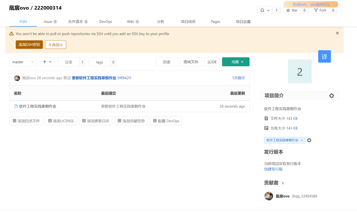Image resolution: width=357 pixels, height=212 pixels.
Task: Click the blue translate 译 icon
Action: 324,56
